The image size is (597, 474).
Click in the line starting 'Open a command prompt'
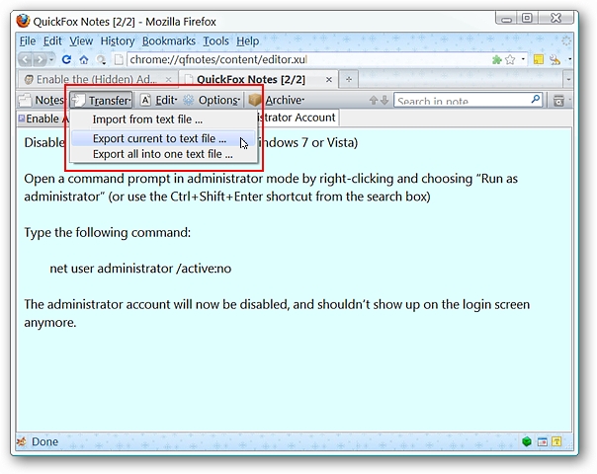pos(271,179)
